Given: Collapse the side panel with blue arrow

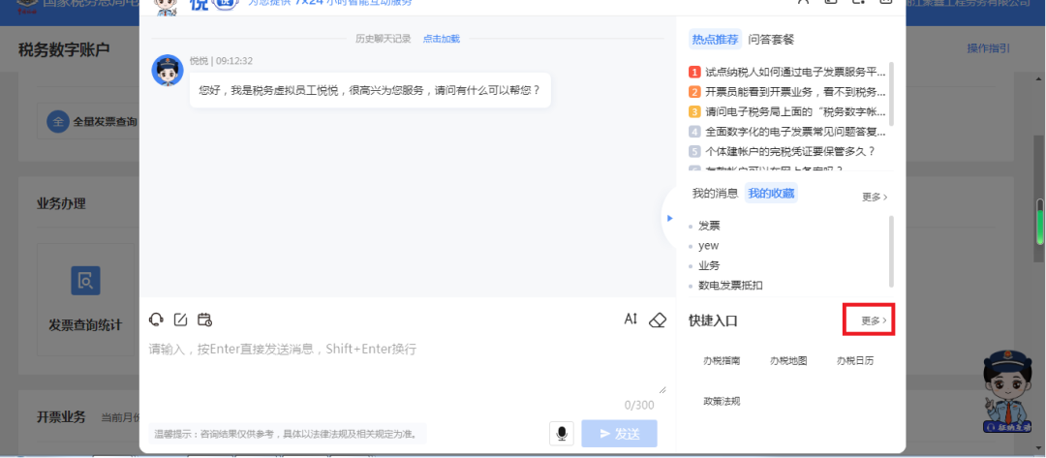Looking at the screenshot, I should point(670,218).
